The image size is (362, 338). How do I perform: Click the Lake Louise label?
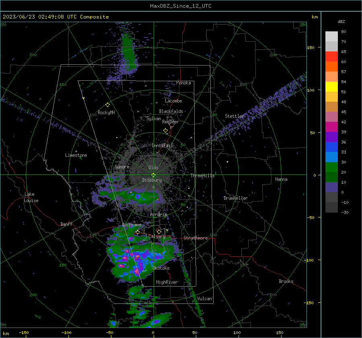point(31,197)
